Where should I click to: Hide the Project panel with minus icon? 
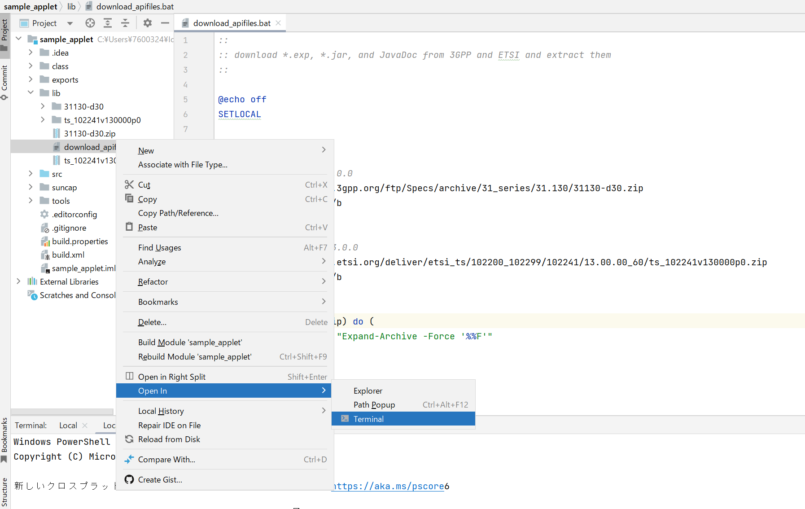coord(165,23)
